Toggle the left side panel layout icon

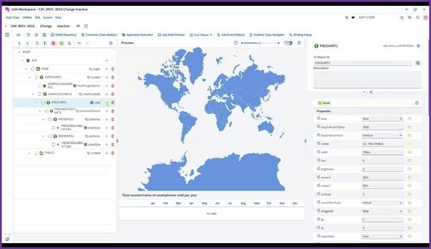pos(8,35)
